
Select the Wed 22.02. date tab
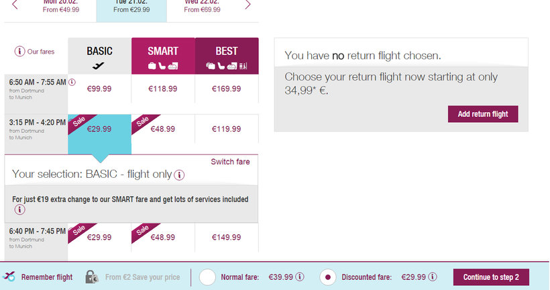201,7
